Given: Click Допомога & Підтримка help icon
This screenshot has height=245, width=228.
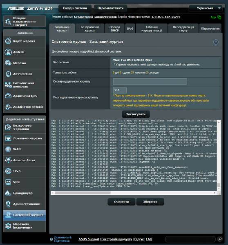Looking at the screenshot, I should coord(51,239).
